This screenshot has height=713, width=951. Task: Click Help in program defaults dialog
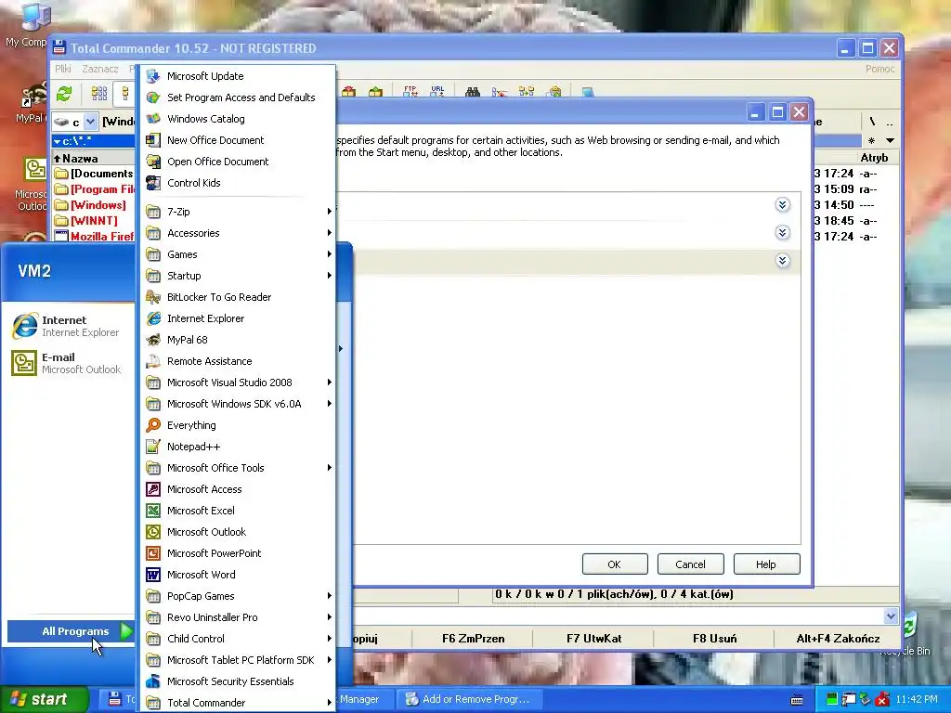(x=766, y=564)
